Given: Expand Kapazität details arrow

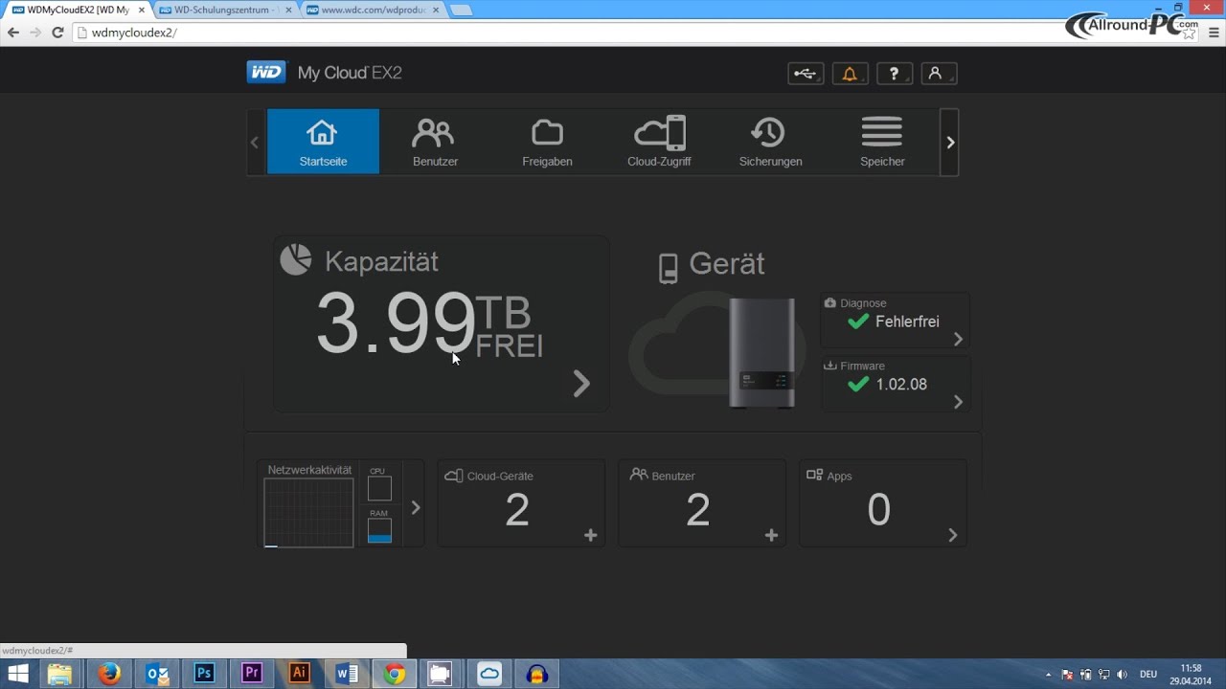Looking at the screenshot, I should tap(581, 384).
